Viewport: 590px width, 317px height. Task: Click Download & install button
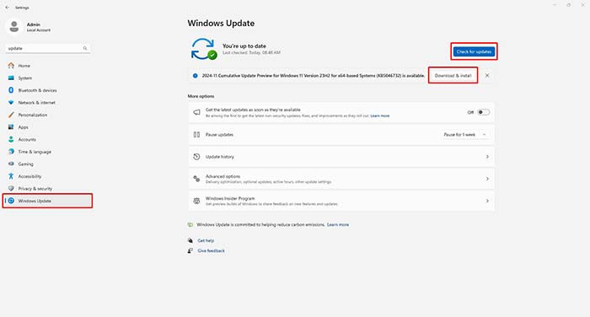click(453, 76)
